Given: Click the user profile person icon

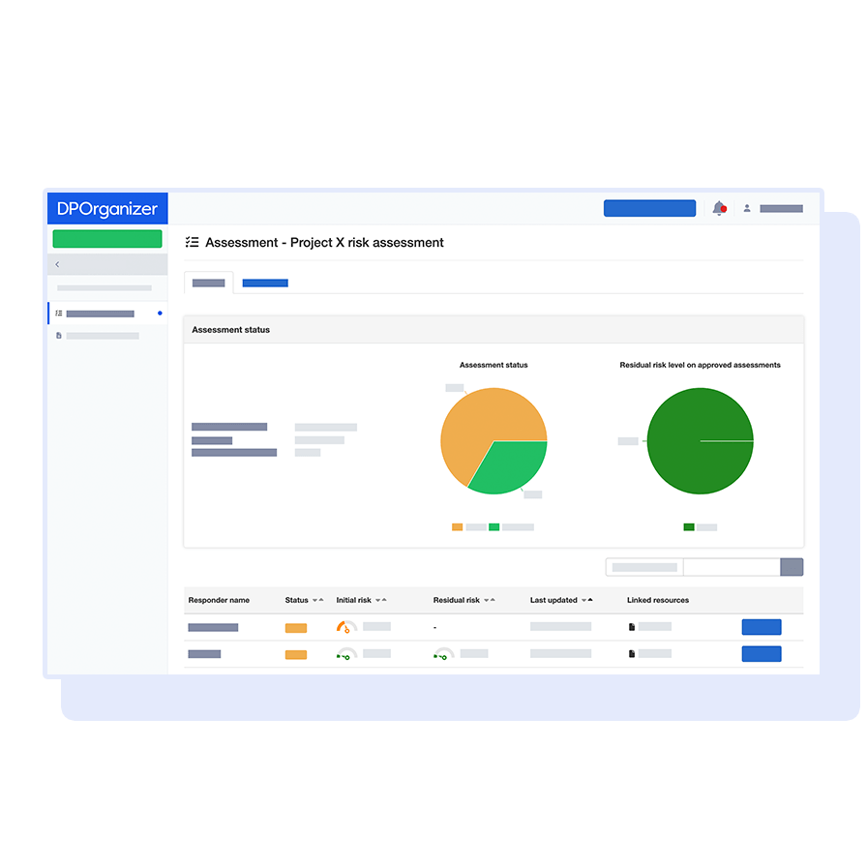Looking at the screenshot, I should 746,208.
